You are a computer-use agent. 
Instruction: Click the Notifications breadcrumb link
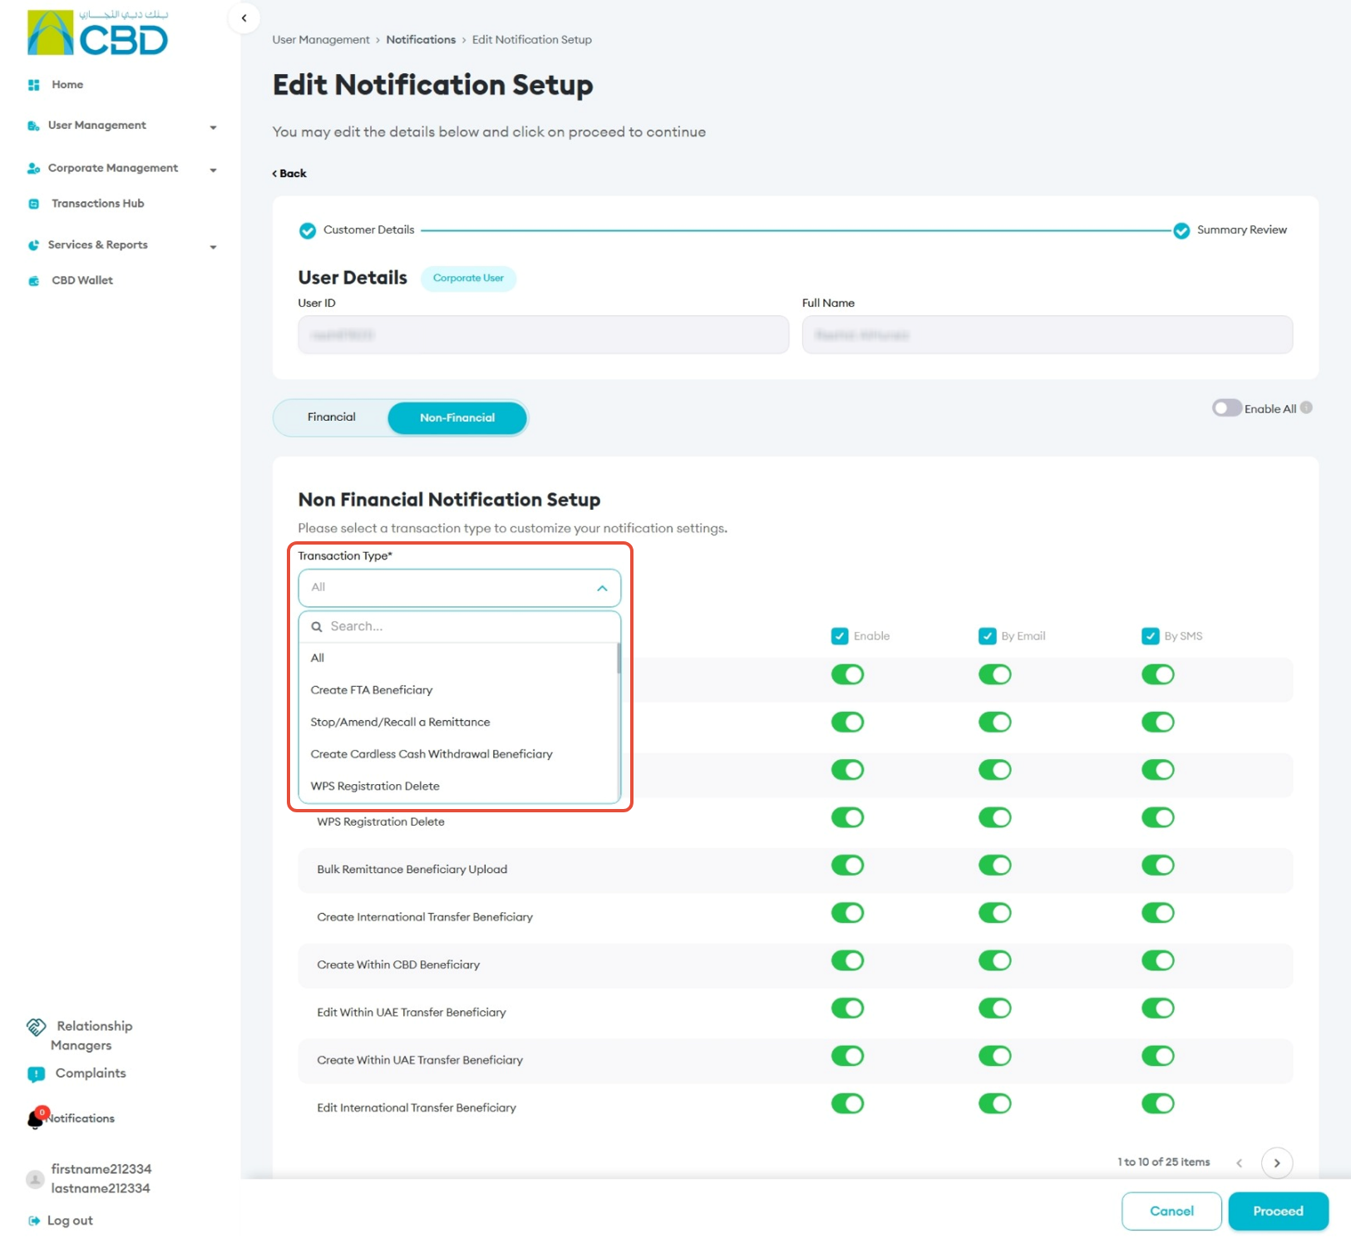click(421, 40)
